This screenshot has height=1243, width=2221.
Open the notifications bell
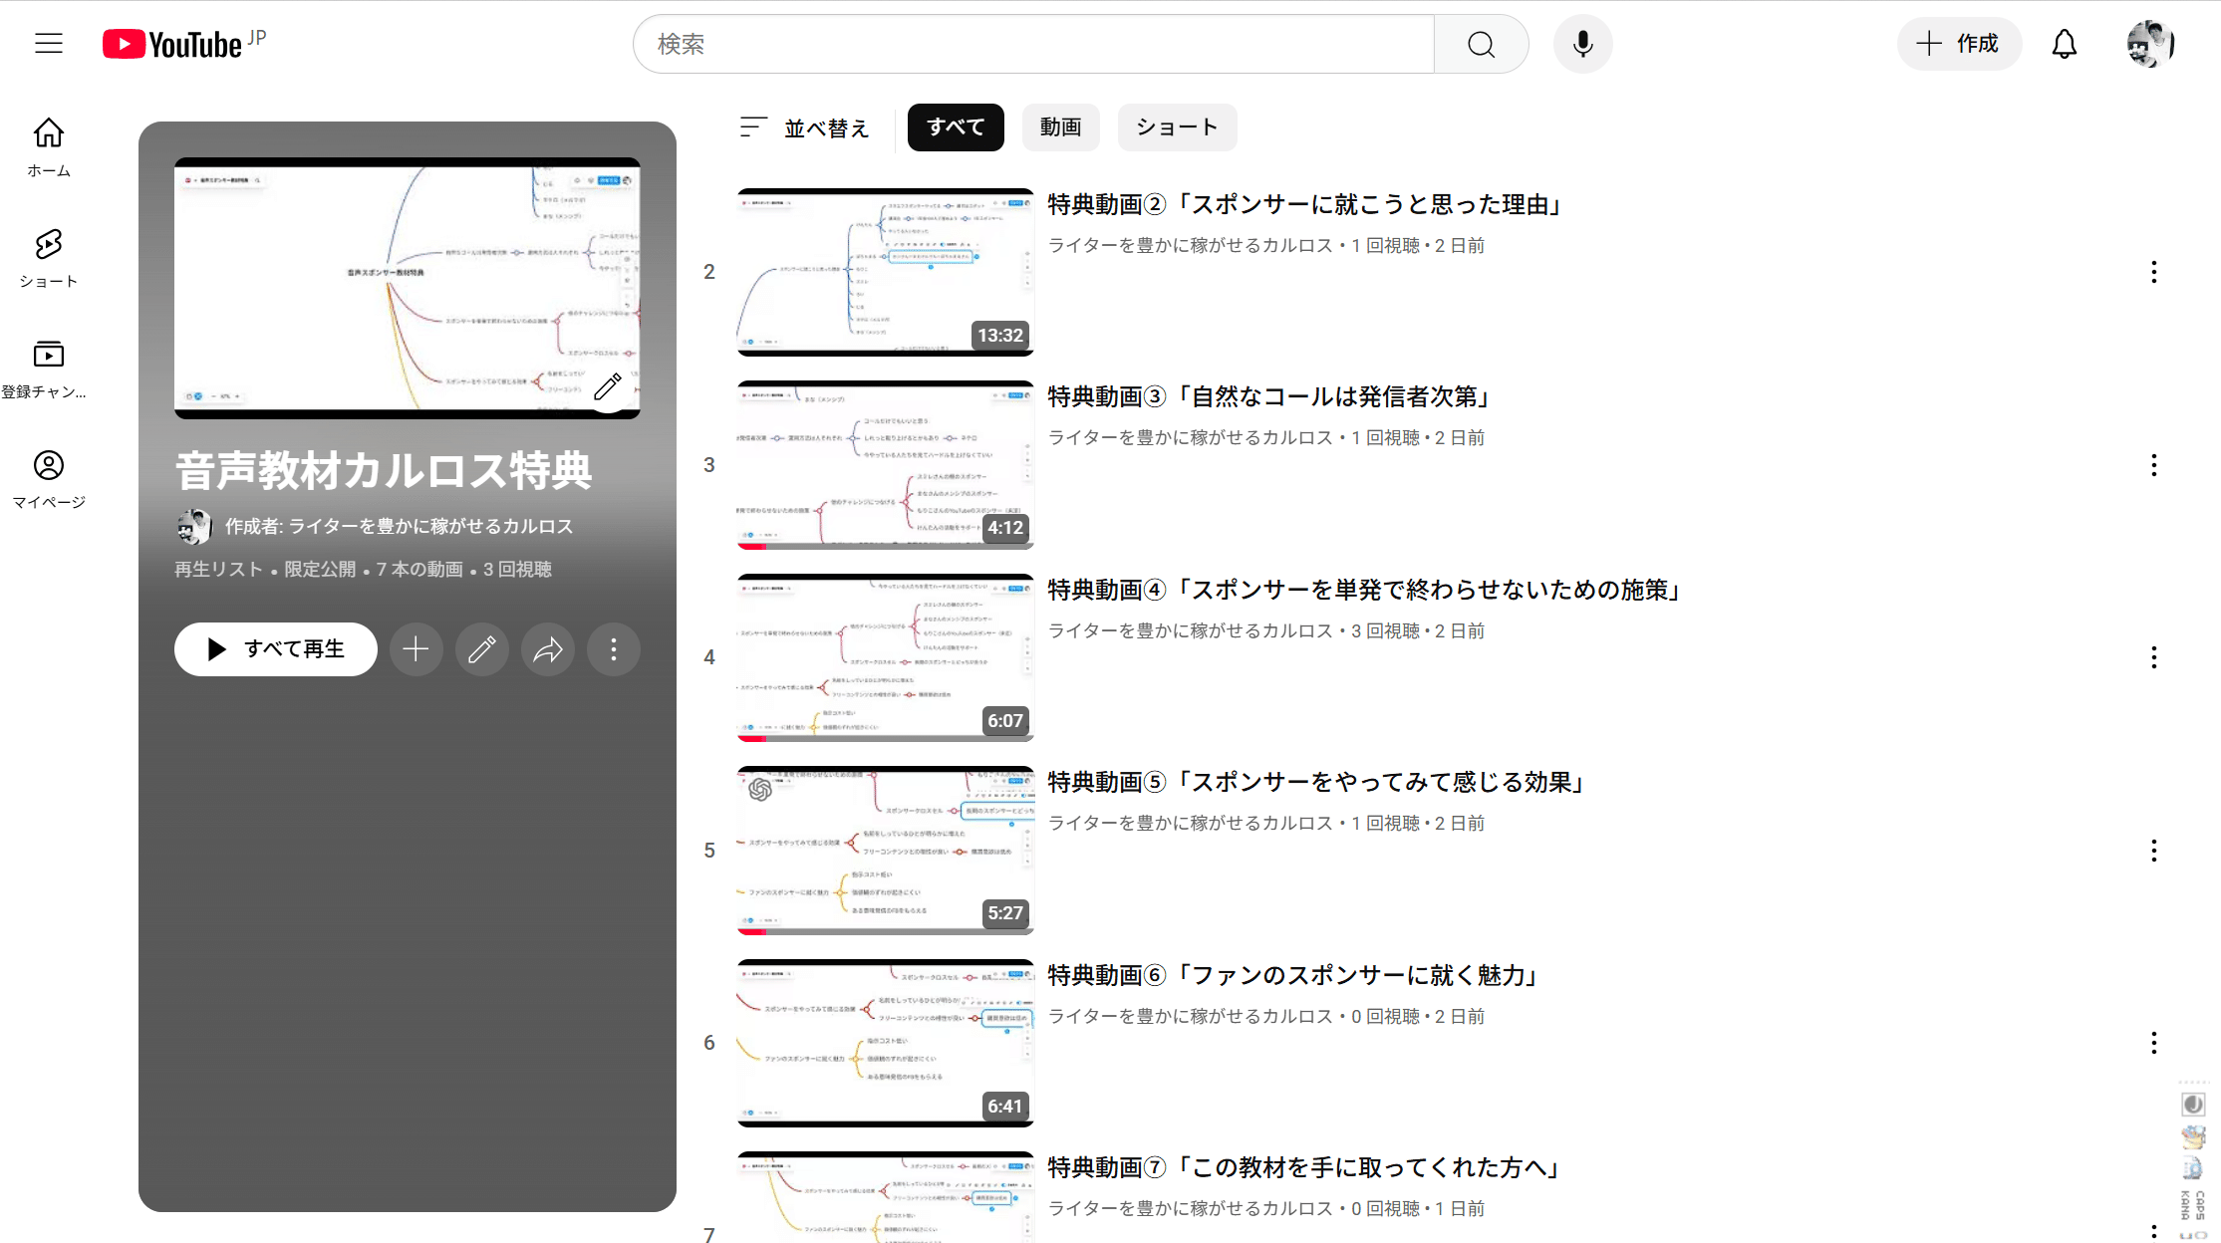(2065, 44)
